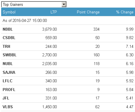Select the TRH symbol row
This screenshot has height=112, width=135.
point(68,46)
